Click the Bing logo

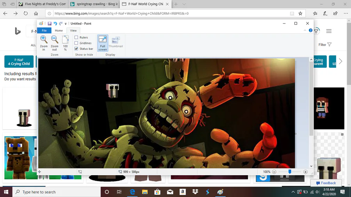18,31
